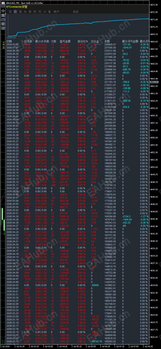Click the 次数 column header
161x349 pixels.
pos(54,42)
